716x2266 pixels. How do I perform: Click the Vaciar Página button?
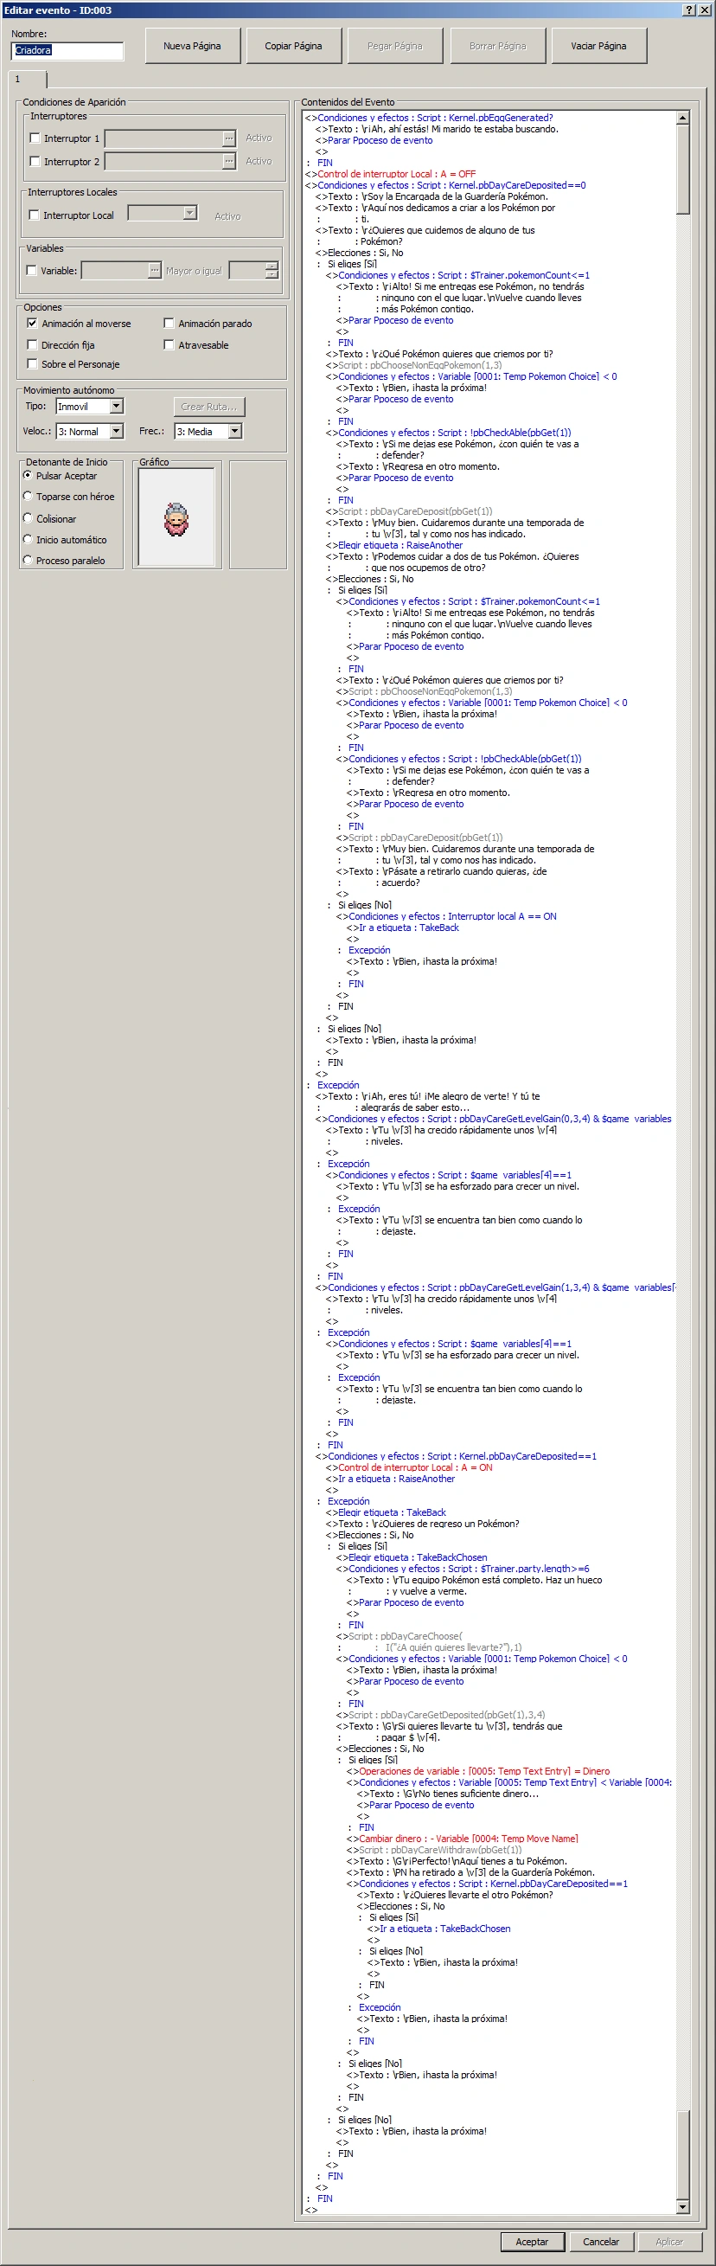[x=599, y=46]
